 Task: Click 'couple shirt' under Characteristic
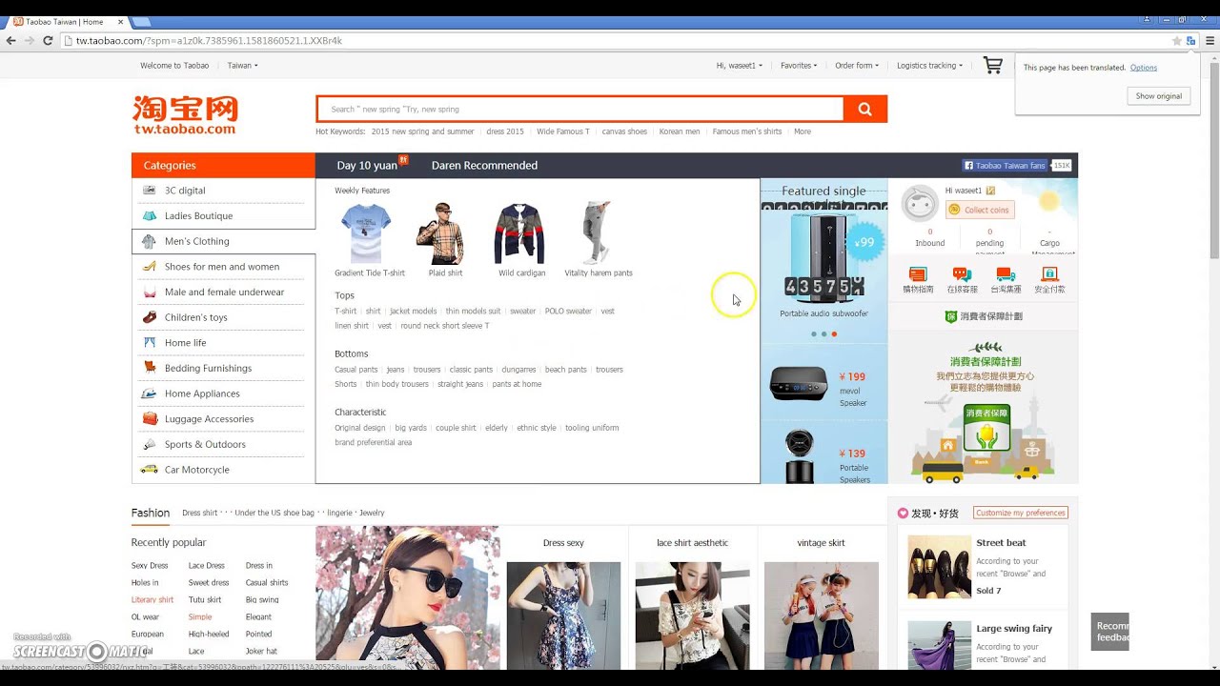click(x=456, y=428)
